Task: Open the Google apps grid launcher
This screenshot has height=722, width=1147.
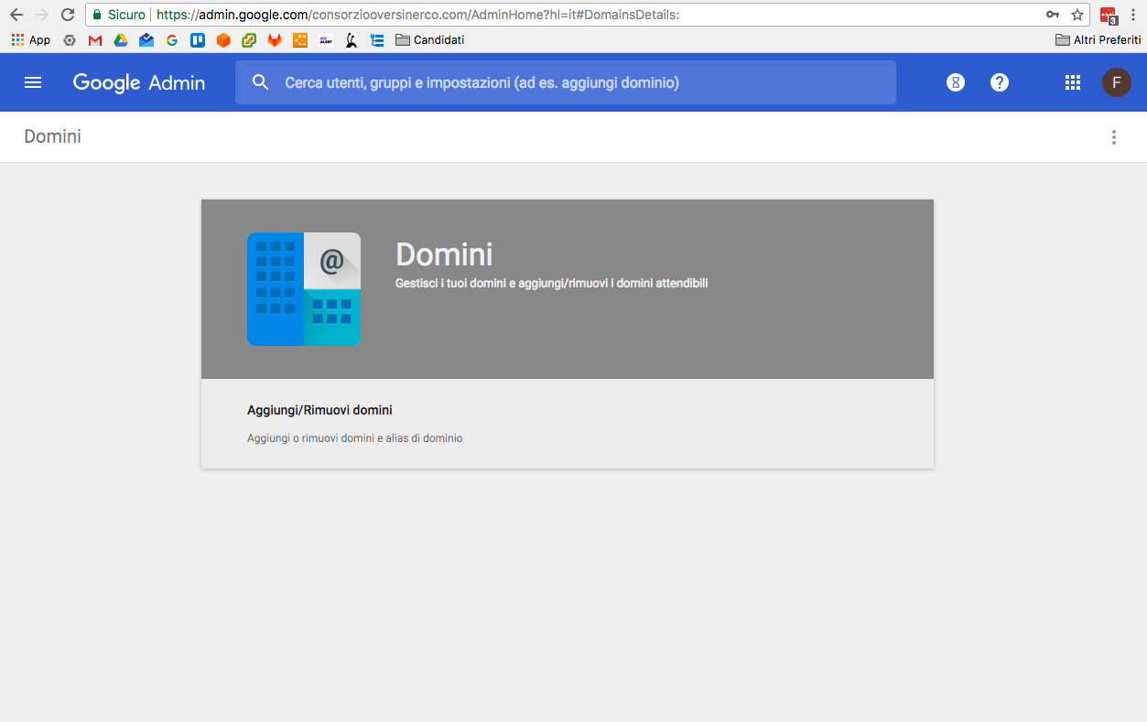Action: [1073, 82]
